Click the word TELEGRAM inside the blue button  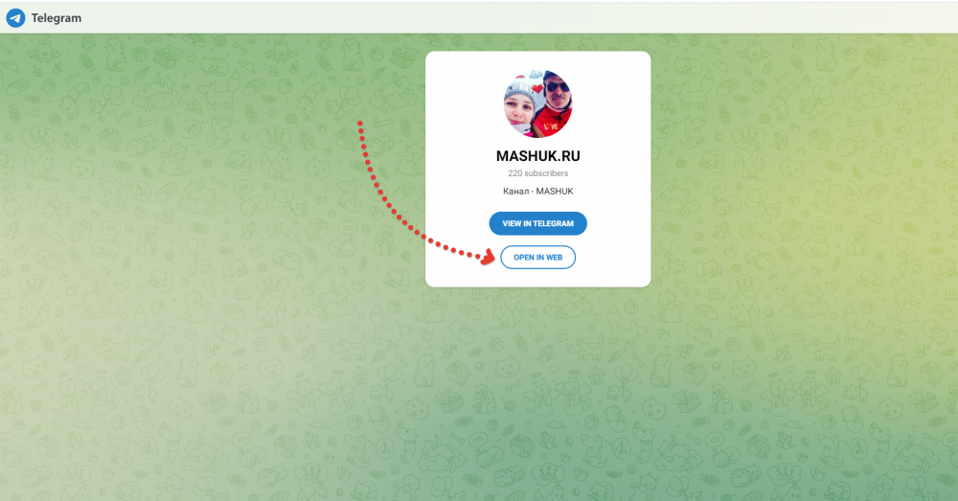coord(555,223)
